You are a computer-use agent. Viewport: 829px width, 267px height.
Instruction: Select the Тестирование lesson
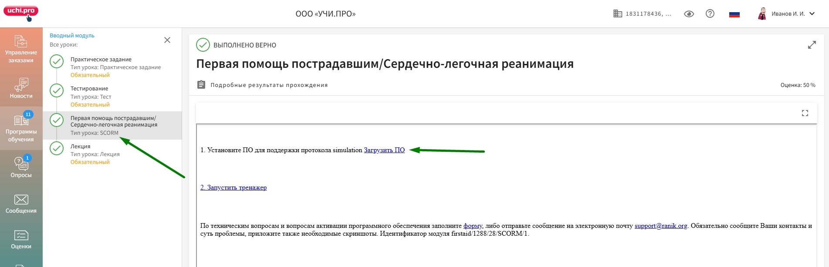click(x=89, y=89)
